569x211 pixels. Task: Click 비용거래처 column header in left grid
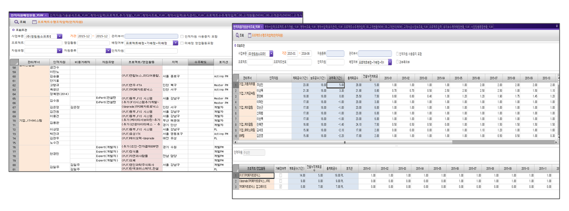82,62
